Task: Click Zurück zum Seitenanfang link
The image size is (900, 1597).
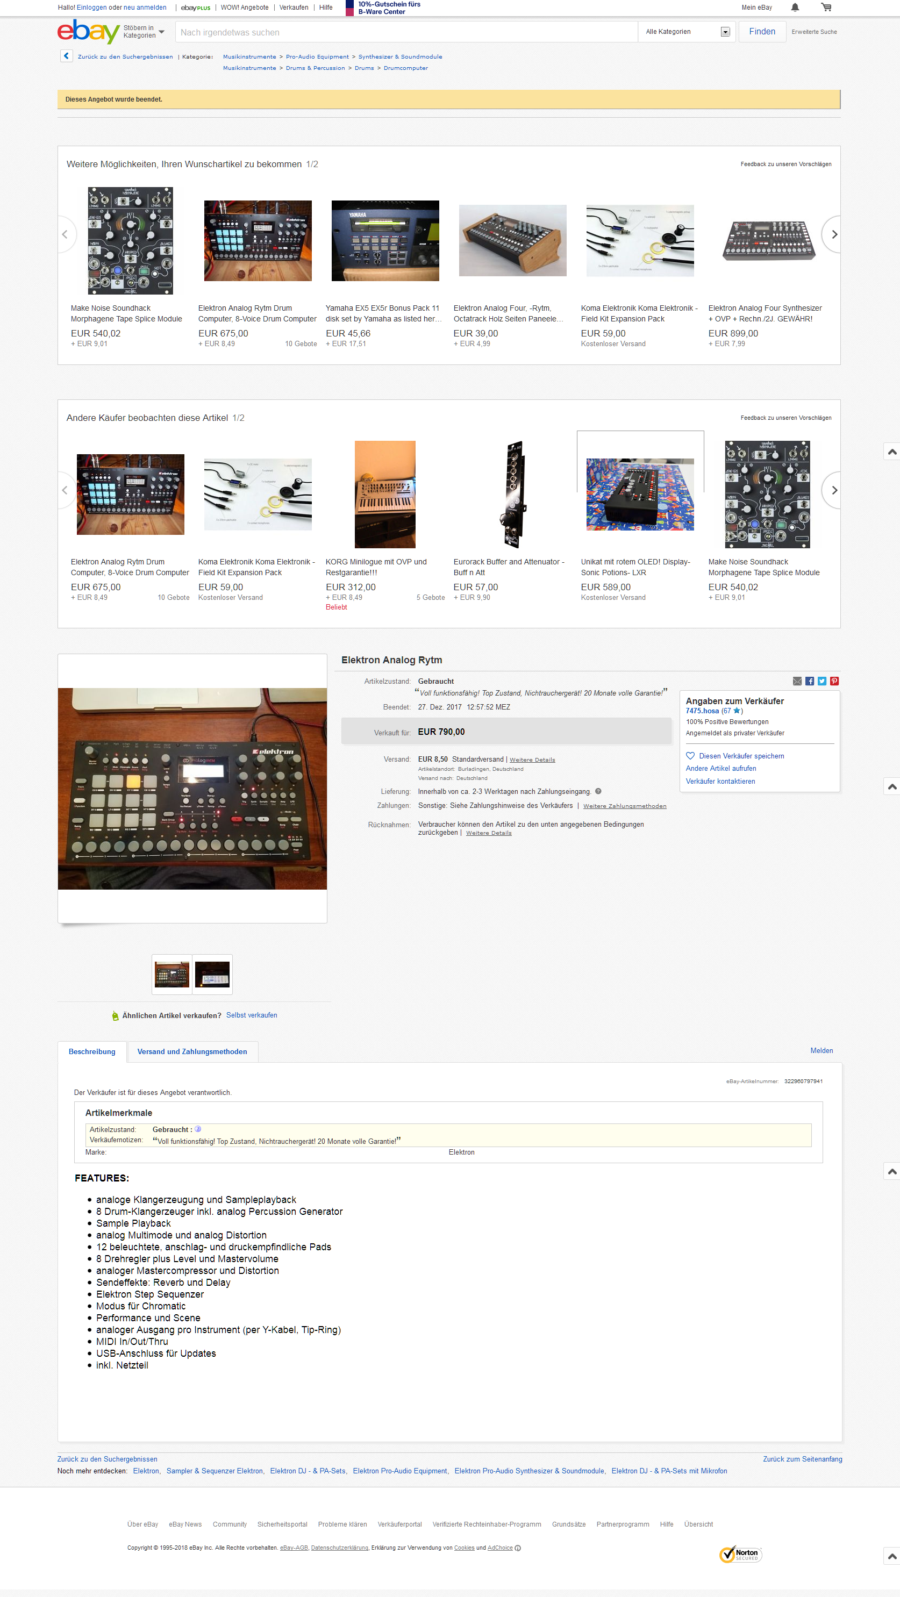Action: click(802, 1459)
